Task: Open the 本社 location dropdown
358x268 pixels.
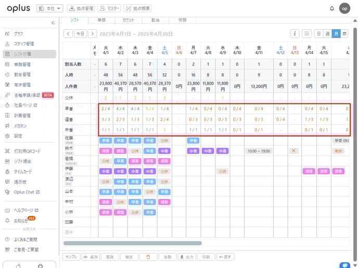Action: point(50,8)
